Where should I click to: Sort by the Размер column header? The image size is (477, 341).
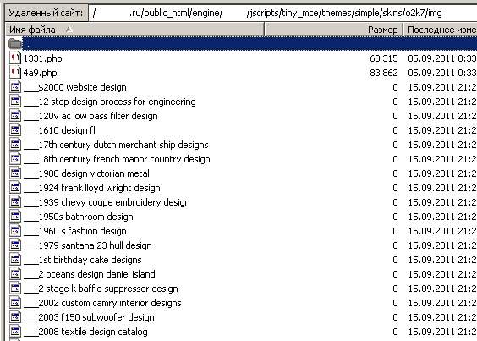pyautogui.click(x=334, y=30)
